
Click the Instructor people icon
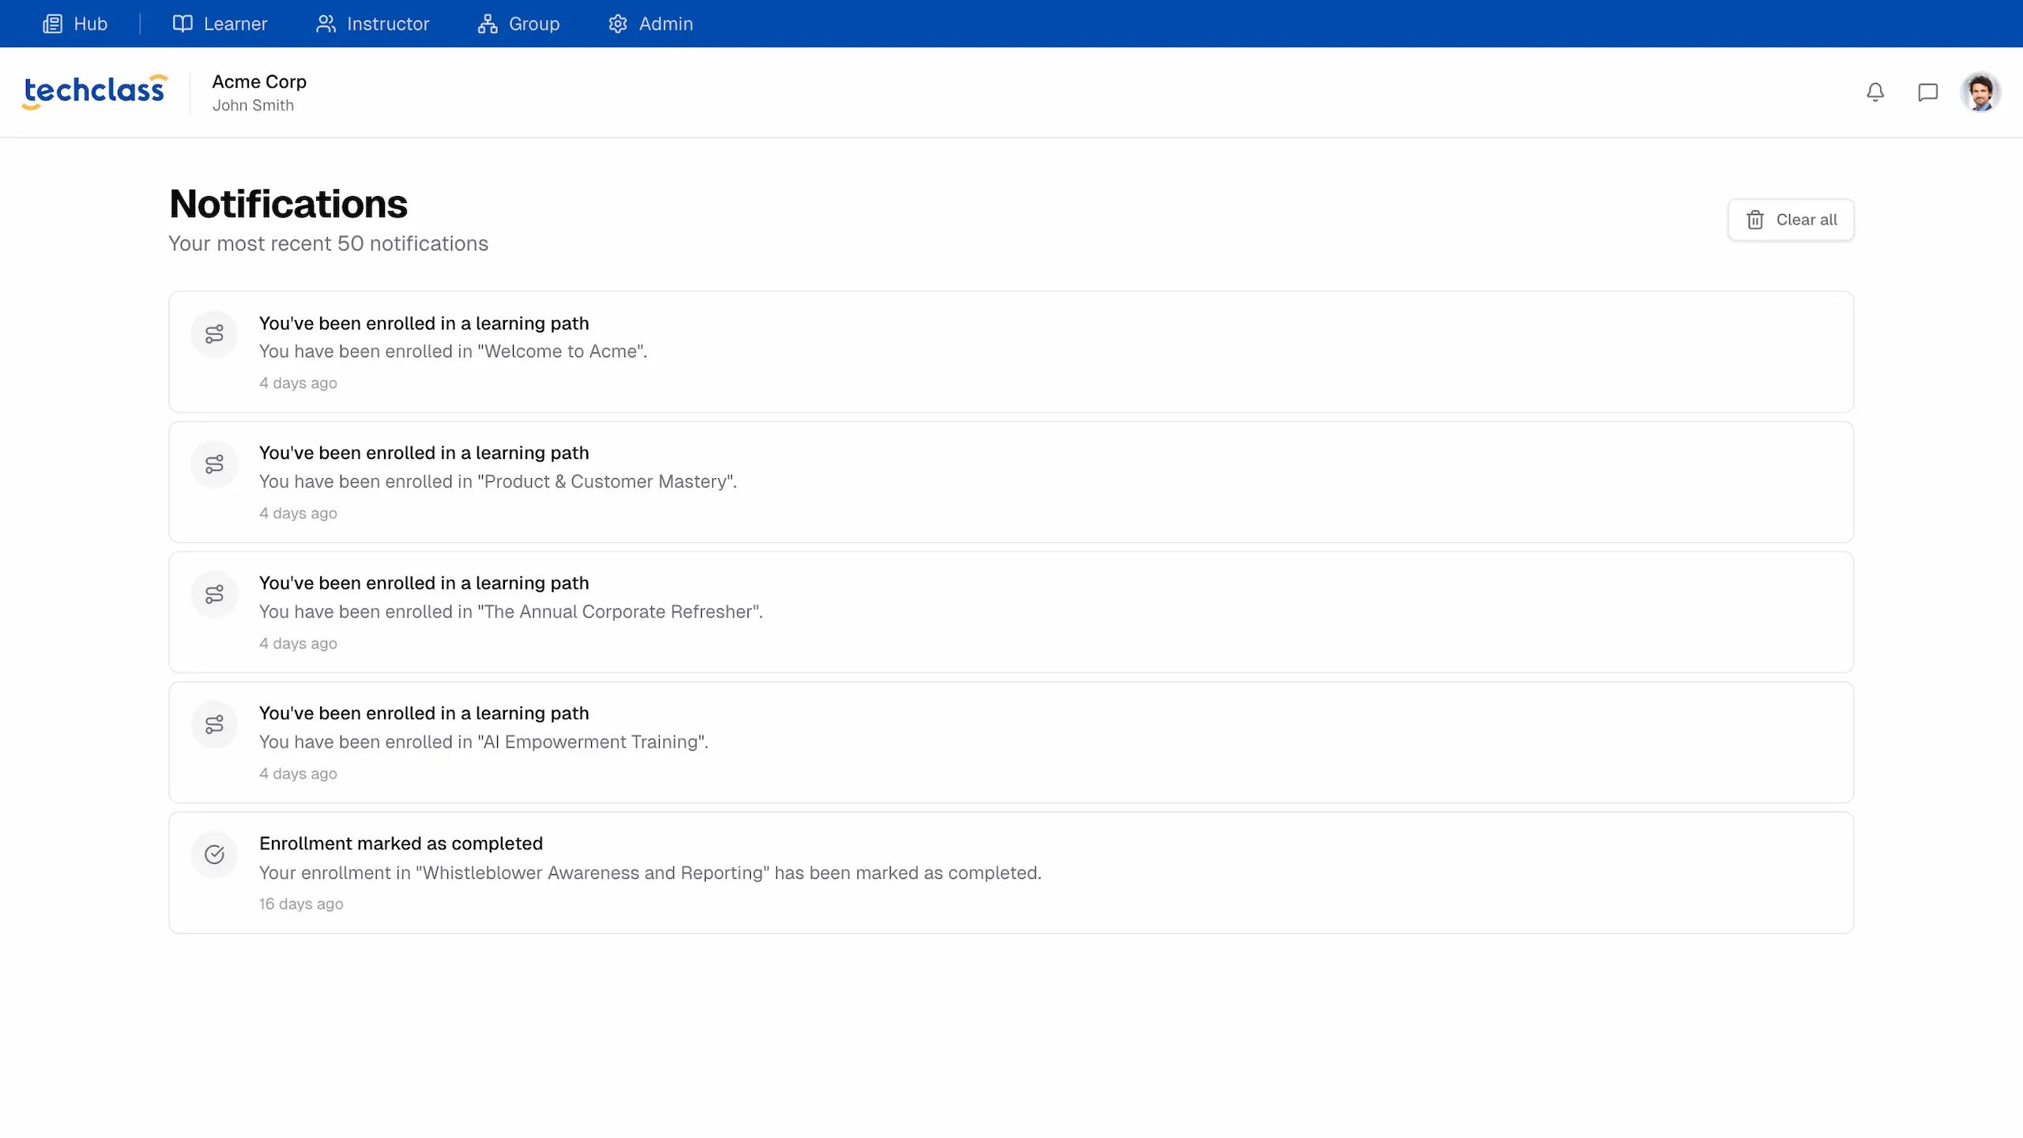(326, 23)
